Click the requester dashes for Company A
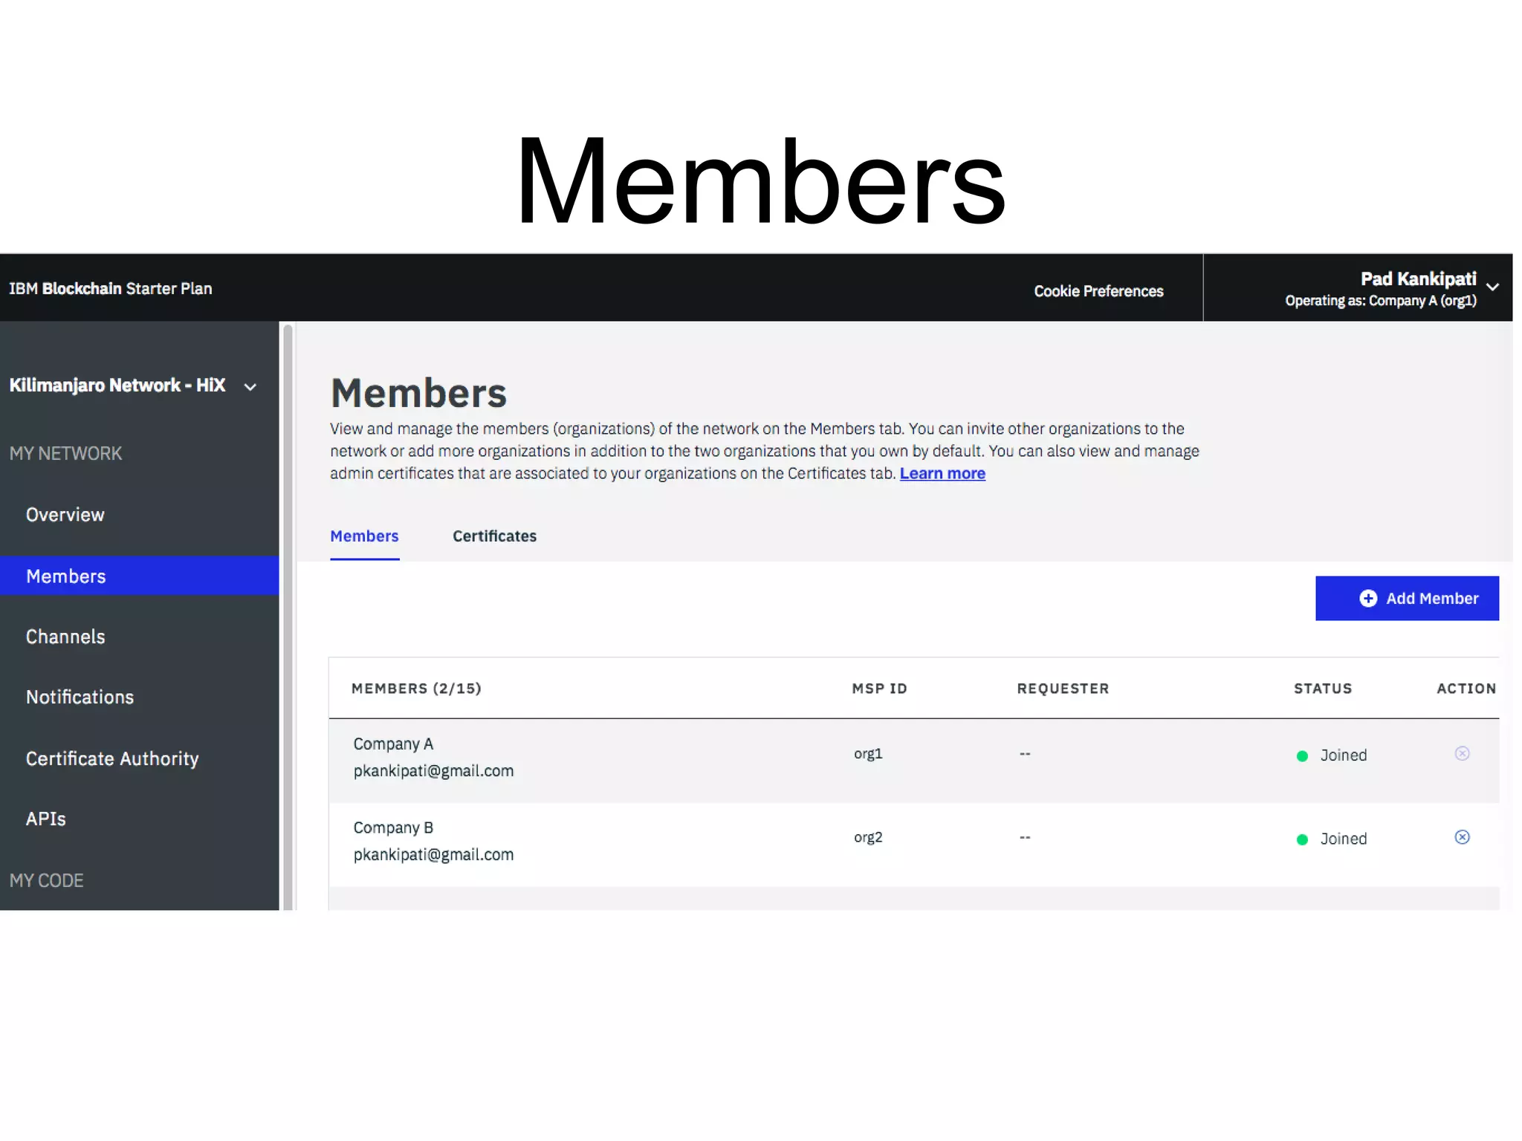 tap(1025, 754)
